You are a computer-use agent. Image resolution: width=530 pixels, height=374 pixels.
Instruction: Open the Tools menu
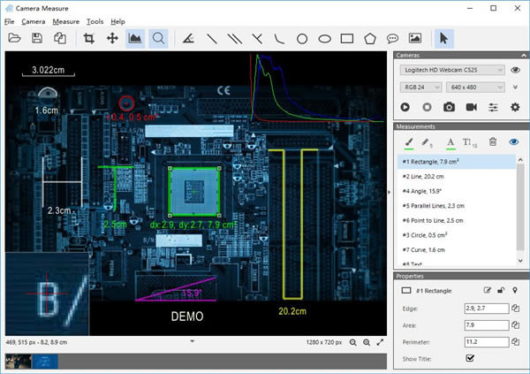pos(95,20)
